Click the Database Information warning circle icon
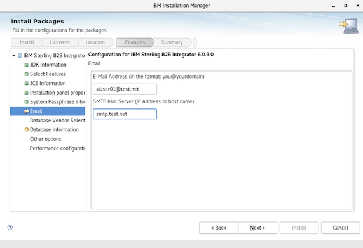The height and width of the screenshot is (248, 363). tap(27, 129)
